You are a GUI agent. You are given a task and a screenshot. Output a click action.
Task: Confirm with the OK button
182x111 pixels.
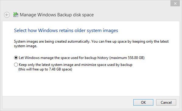(143, 102)
